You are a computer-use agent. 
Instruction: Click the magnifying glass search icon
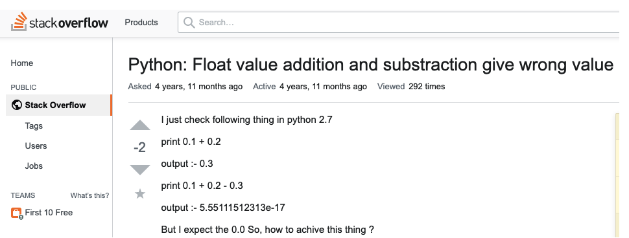click(189, 23)
